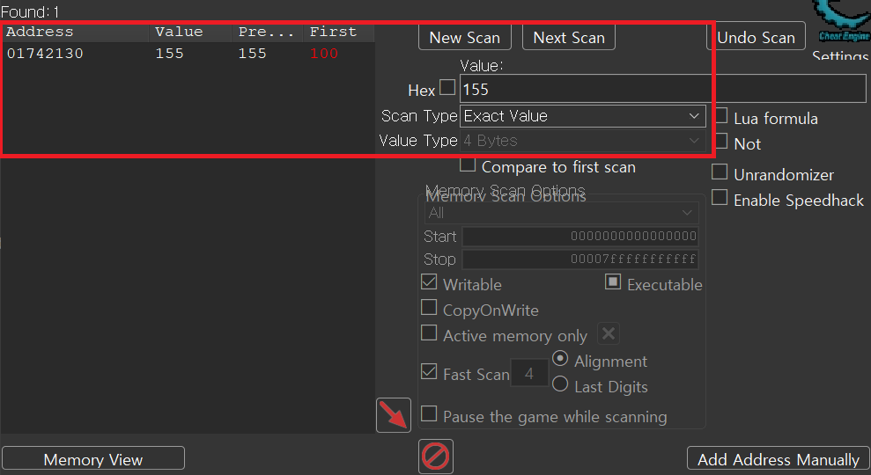Select the Alignment radio option
871x475 pixels.
560,359
